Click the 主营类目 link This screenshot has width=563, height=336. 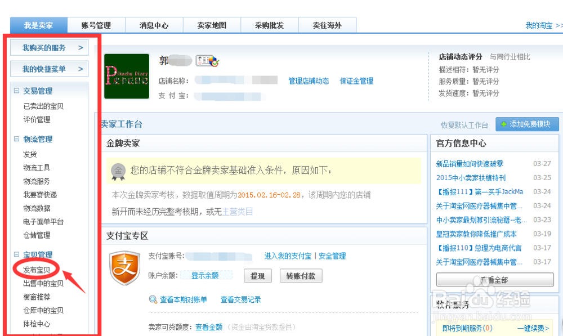238,212
